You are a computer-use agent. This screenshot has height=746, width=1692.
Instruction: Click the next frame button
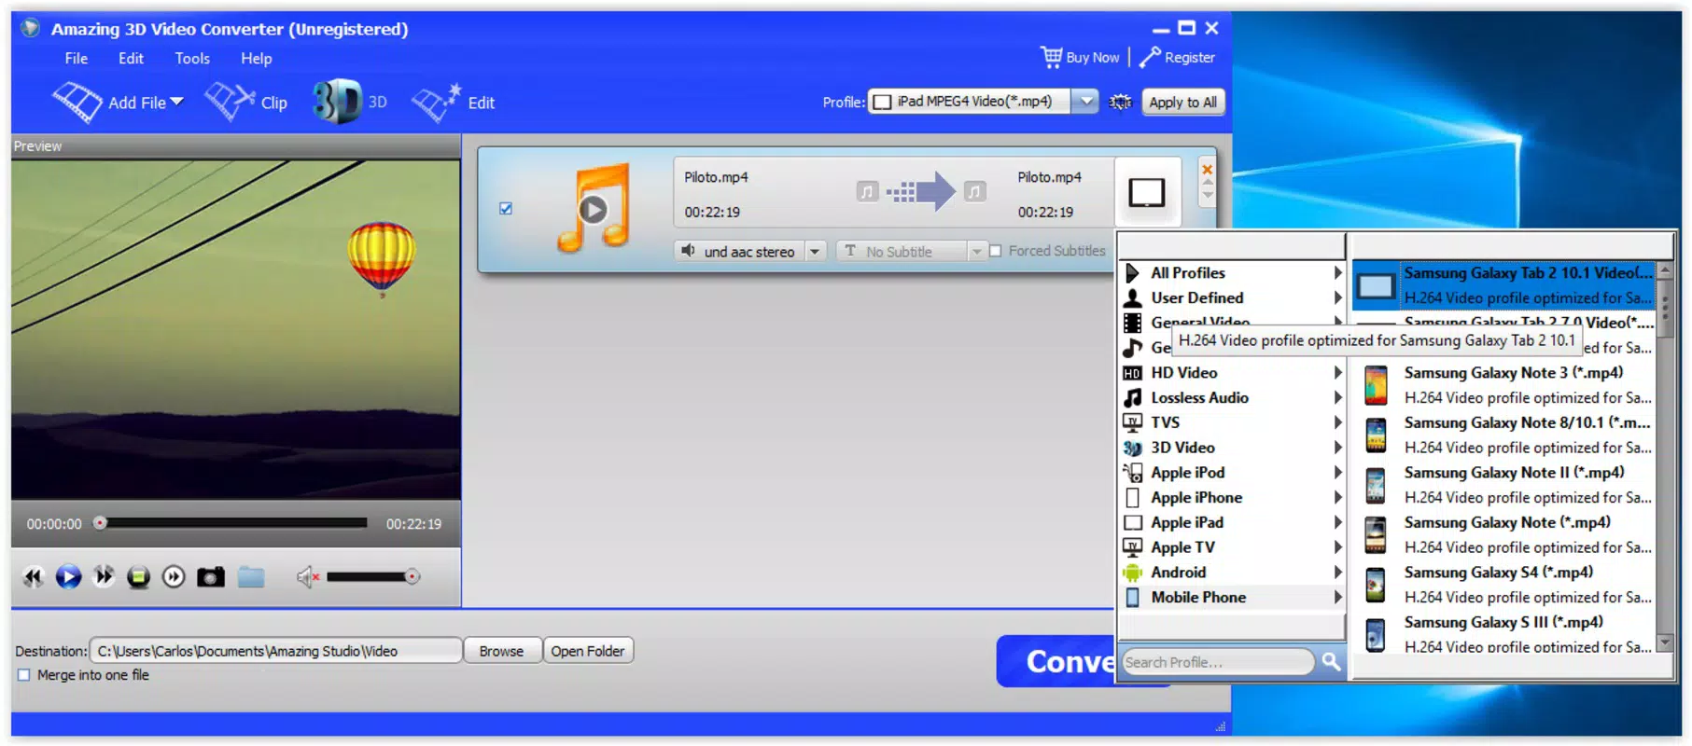point(174,577)
